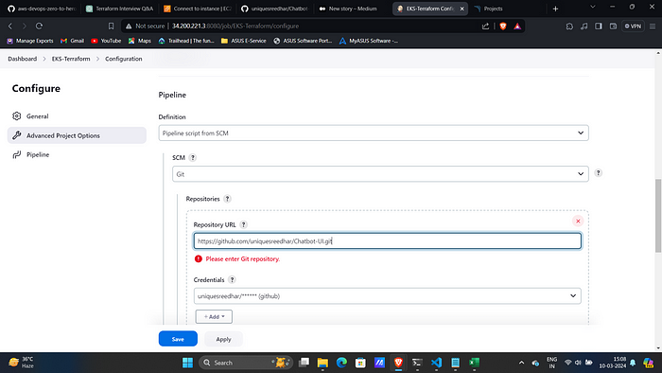Image resolution: width=662 pixels, height=373 pixels.
Task: Open a new browser tab
Action: pyautogui.click(x=556, y=9)
